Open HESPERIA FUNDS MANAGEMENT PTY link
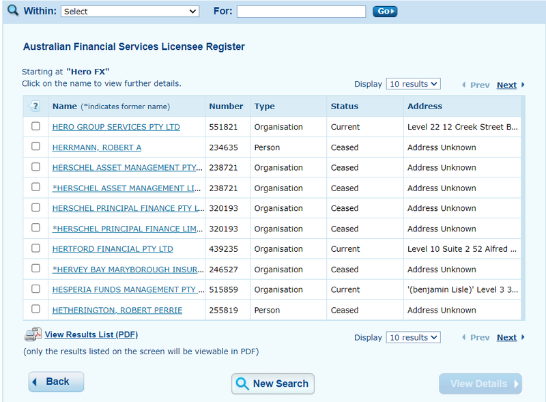Screen dimensions: 546x402 pyautogui.click(x=128, y=289)
